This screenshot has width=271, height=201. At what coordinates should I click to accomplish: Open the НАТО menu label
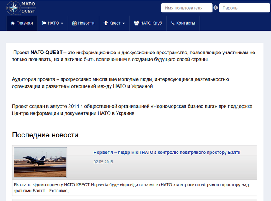pos(53,23)
